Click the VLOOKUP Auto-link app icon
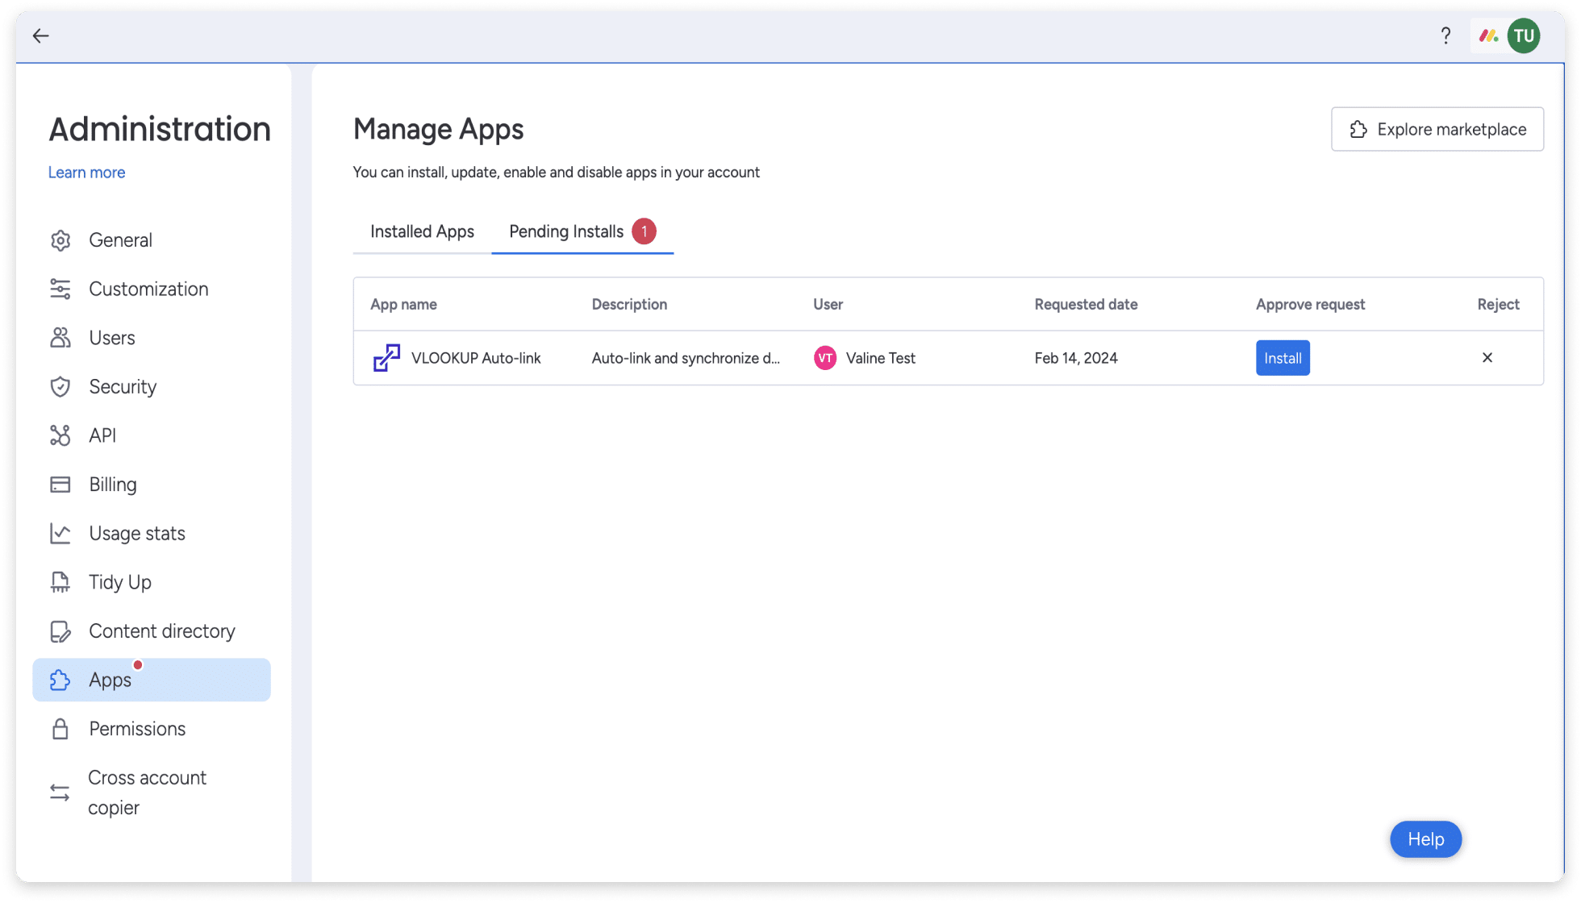This screenshot has width=1581, height=903. [x=386, y=358]
